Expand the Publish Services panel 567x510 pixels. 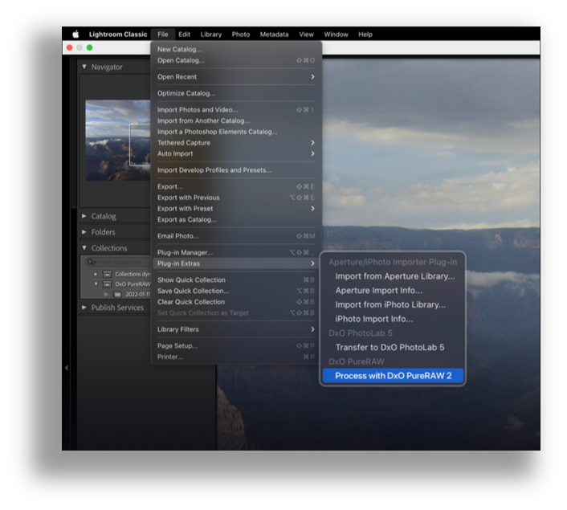(x=84, y=308)
